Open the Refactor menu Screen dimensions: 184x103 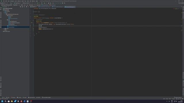click(x=19, y=1)
